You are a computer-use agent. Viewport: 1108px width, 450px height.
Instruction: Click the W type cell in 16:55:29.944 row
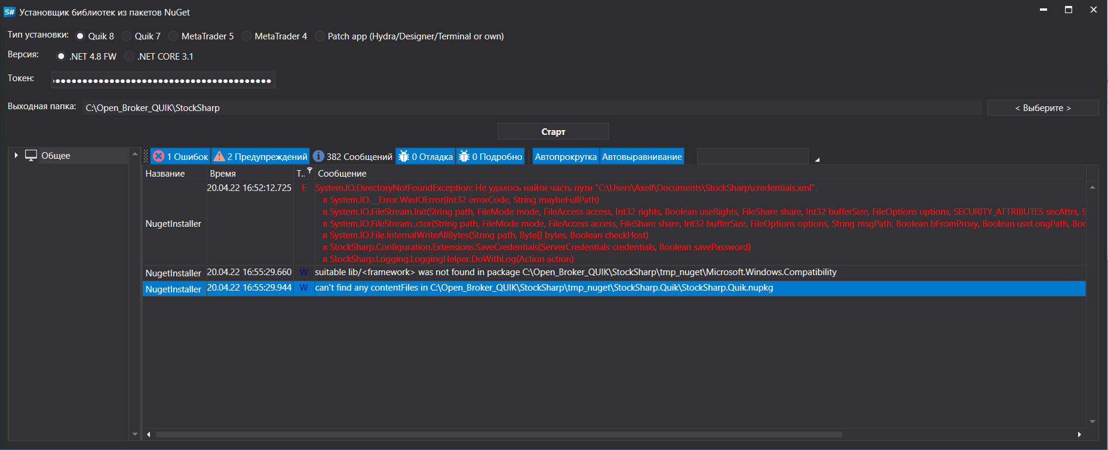click(x=303, y=288)
